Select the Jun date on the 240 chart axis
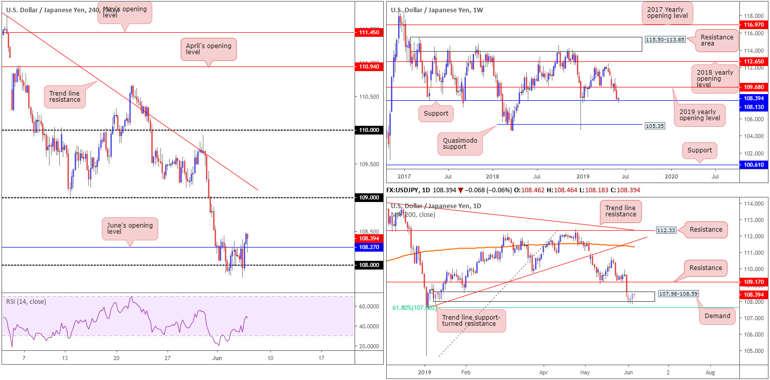Screen dimensions: 770x380 click(217, 357)
